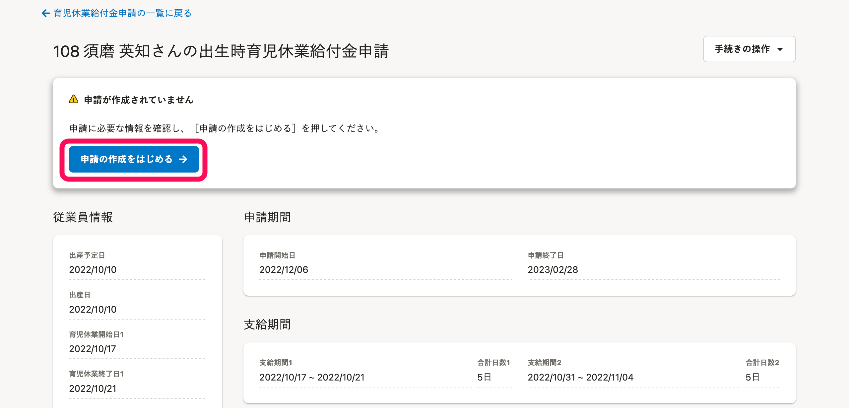Click the 支給期間2 date range
This screenshot has width=849, height=408.
point(580,377)
